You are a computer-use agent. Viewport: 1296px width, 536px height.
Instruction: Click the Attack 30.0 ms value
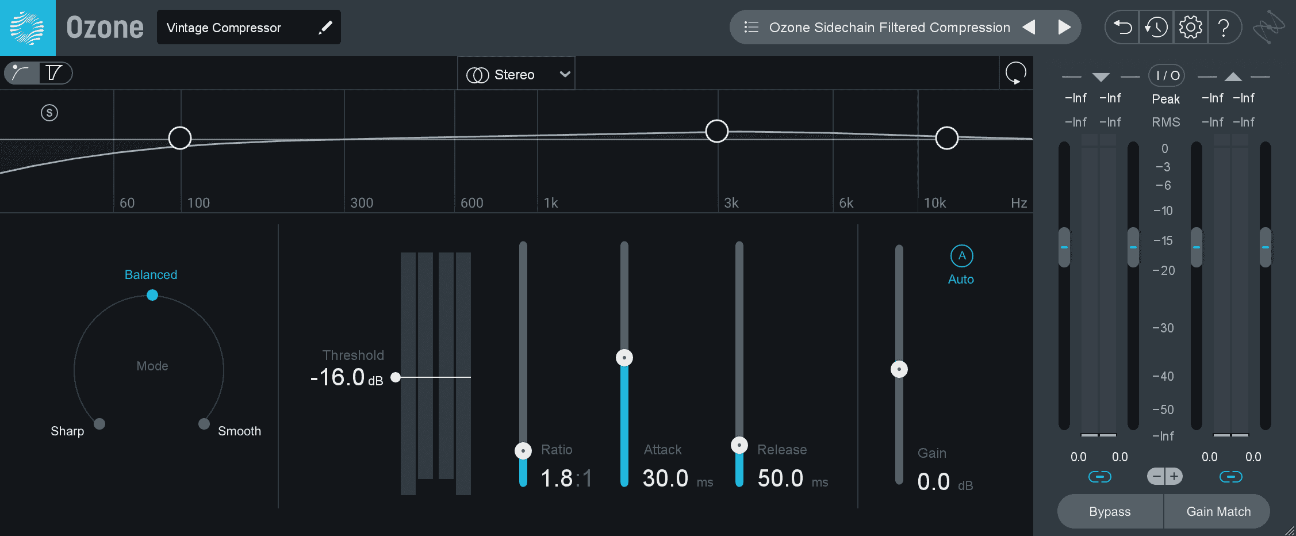(677, 478)
